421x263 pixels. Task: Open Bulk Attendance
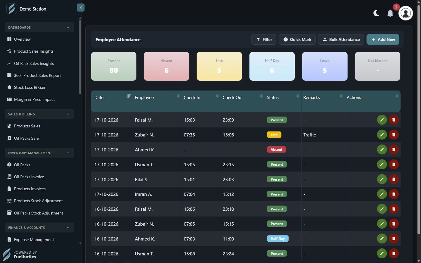point(341,39)
